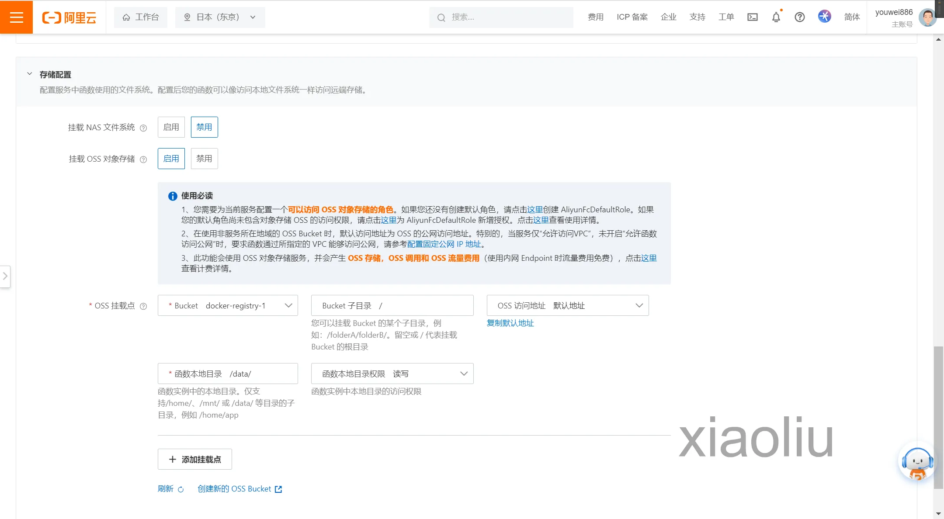The image size is (944, 519).
Task: Click the info icon beside 使用必读
Action: (173, 196)
